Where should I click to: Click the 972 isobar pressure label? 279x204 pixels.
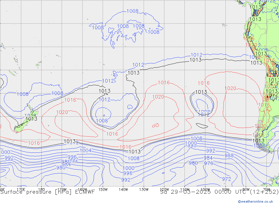click(227, 179)
